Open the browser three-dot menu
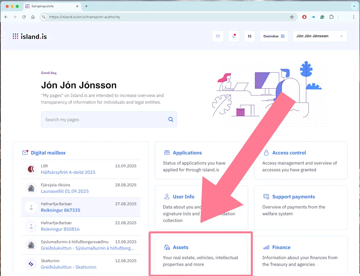 point(354,17)
